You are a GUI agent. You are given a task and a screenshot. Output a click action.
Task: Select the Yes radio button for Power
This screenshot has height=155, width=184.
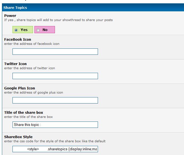(16, 30)
